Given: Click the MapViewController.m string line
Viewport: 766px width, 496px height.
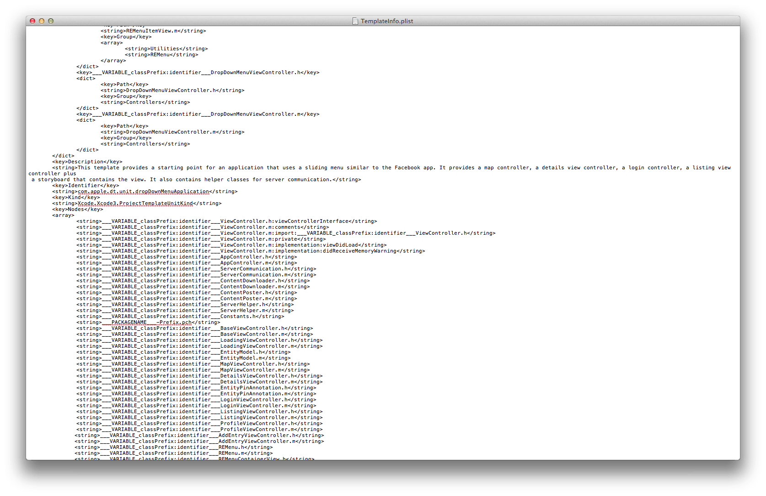Looking at the screenshot, I should 193,370.
